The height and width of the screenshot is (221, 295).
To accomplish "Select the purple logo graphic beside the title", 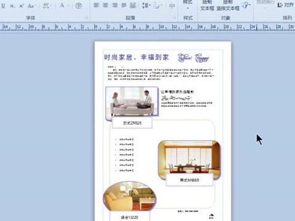I will 193,58.
